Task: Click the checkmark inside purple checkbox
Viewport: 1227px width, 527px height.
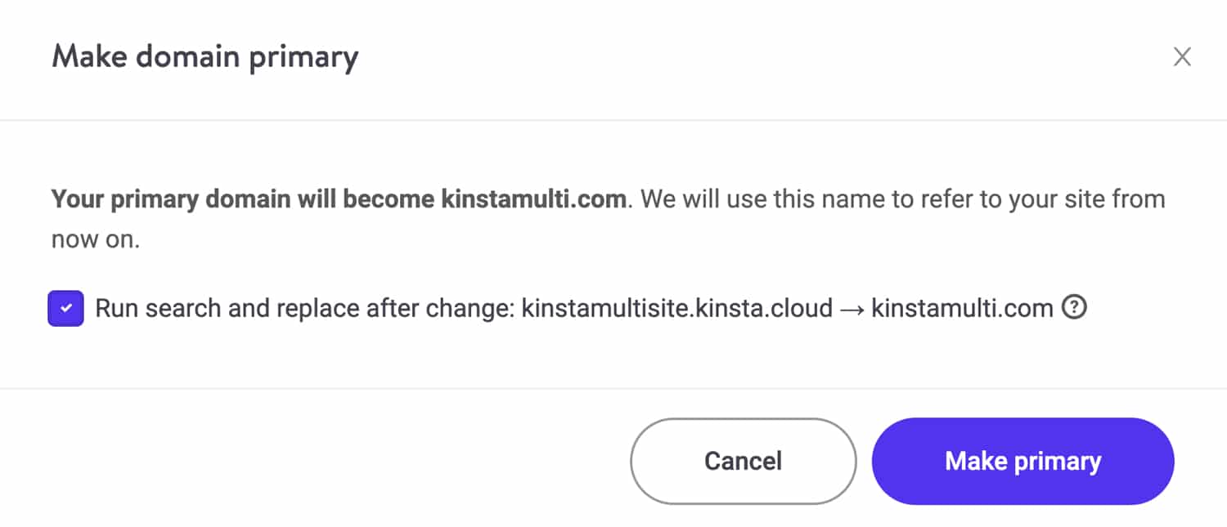Action: (65, 309)
